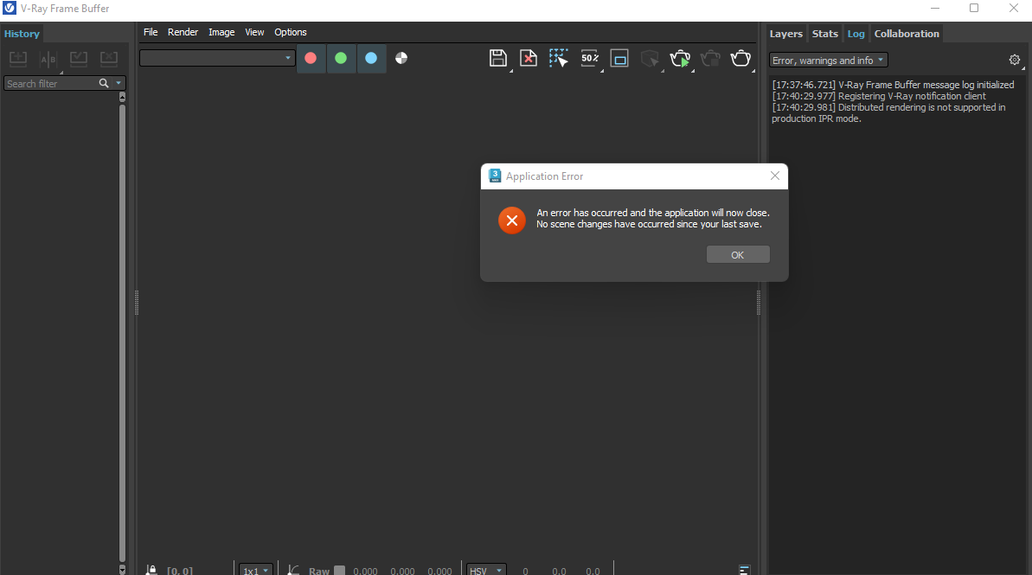
Task: Close the Application Error dialog
Action: pyautogui.click(x=775, y=176)
